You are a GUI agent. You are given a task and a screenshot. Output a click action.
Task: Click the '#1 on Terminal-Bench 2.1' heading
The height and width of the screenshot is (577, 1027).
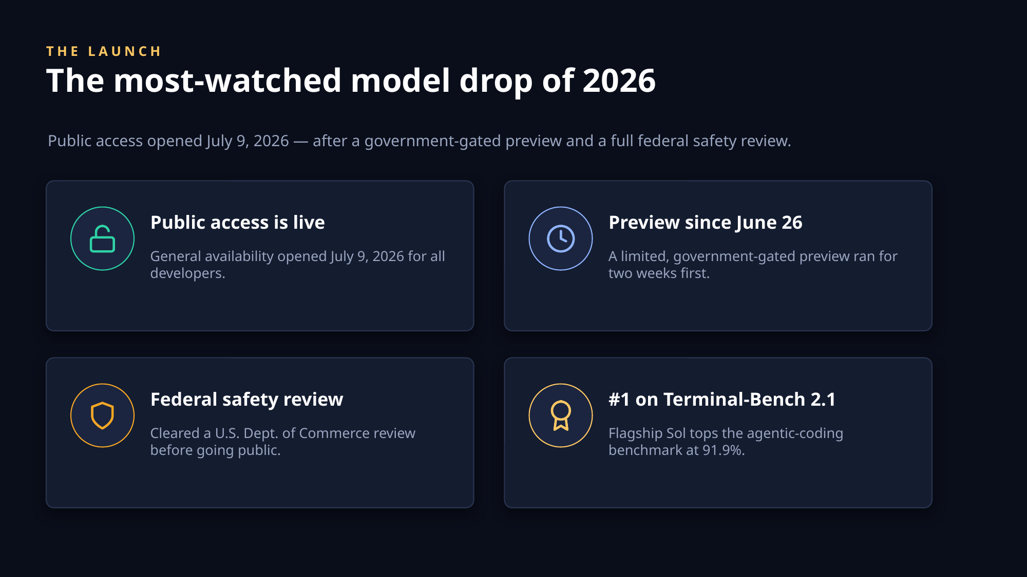click(x=722, y=399)
